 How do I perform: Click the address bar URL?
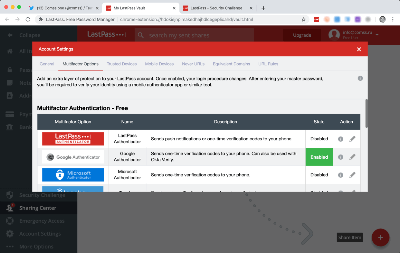point(186,19)
